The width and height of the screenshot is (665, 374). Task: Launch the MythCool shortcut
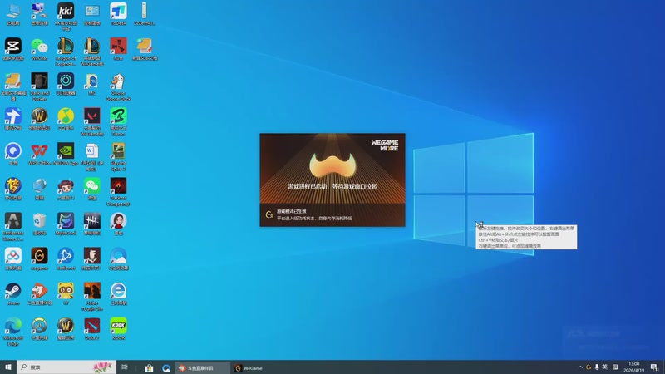(x=66, y=224)
